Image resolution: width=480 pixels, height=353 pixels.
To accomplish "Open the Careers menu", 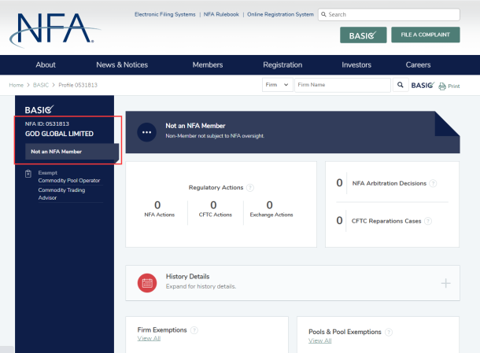I will pos(418,64).
